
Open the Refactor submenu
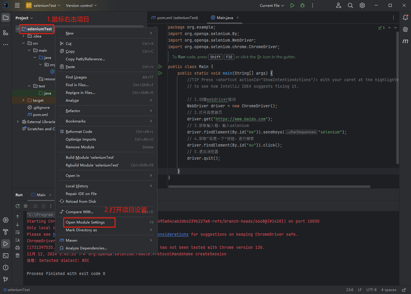click(106, 111)
